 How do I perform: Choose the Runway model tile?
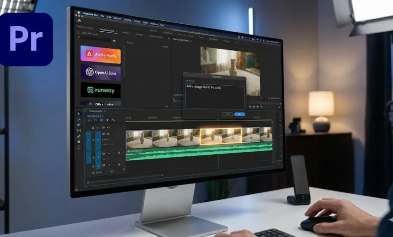click(100, 90)
